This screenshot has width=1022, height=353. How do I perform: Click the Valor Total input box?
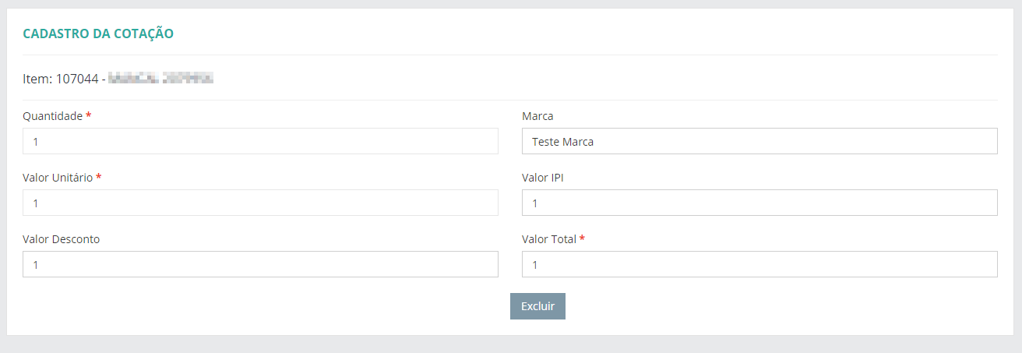pos(759,264)
